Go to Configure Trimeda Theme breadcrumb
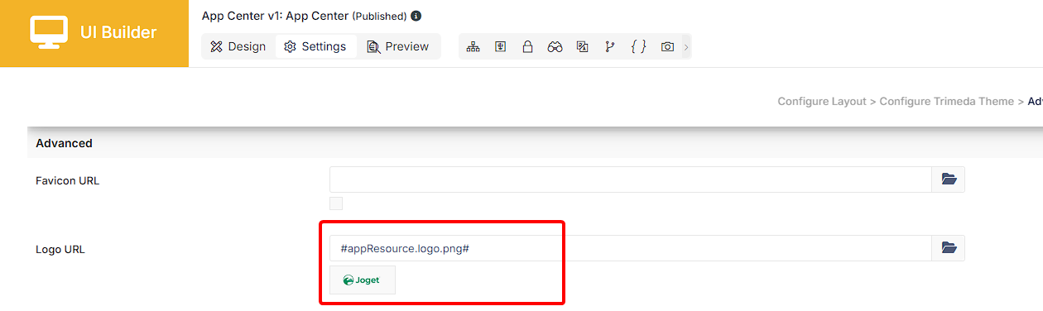Image resolution: width=1043 pixels, height=311 pixels. coord(946,101)
